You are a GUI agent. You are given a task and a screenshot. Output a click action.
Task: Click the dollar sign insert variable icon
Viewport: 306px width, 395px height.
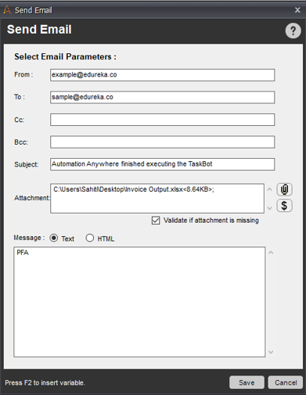284,206
